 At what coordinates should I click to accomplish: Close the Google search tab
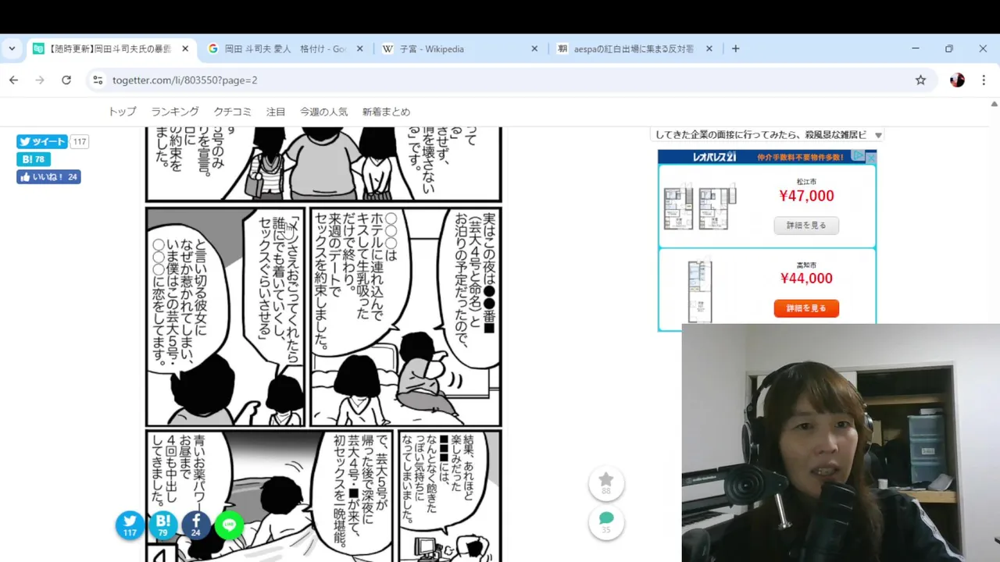(360, 48)
